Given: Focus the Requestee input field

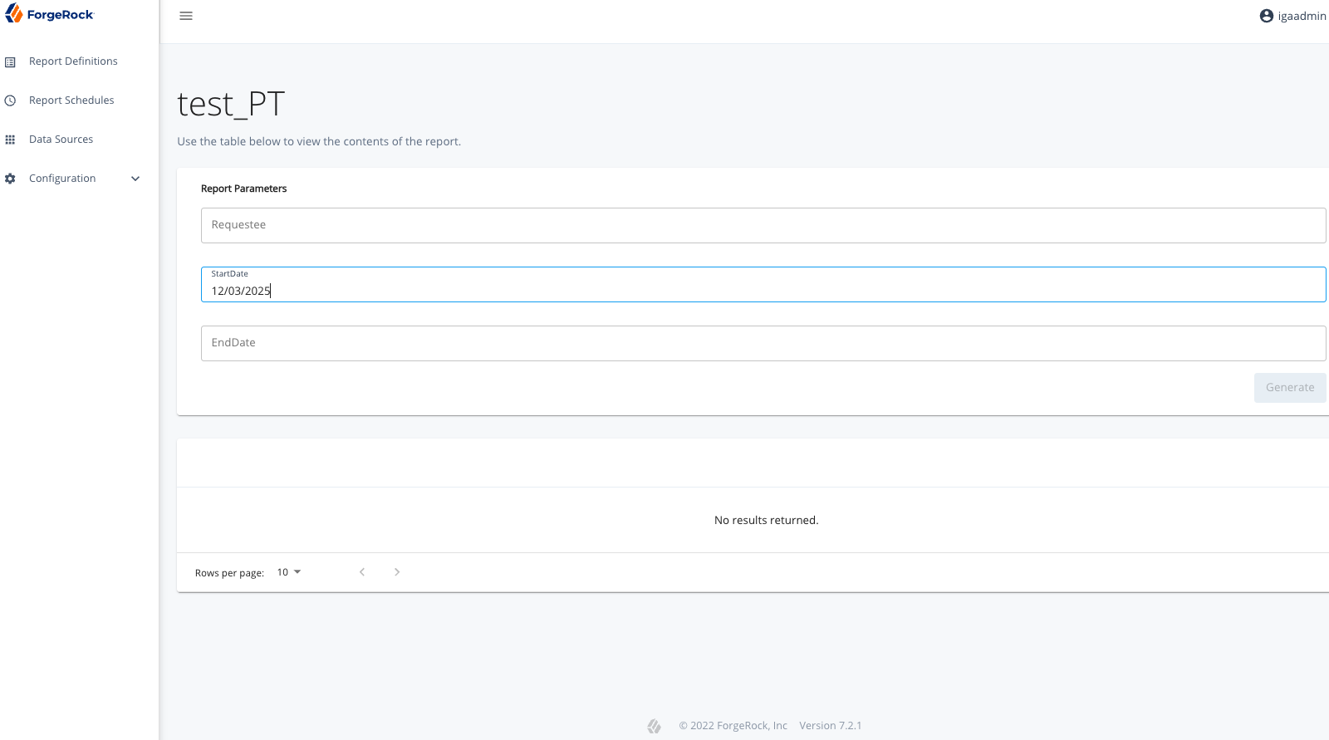Looking at the screenshot, I should (763, 225).
